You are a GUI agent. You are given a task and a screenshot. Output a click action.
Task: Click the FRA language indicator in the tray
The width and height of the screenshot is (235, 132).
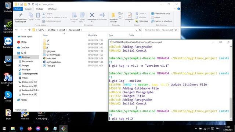218,129
